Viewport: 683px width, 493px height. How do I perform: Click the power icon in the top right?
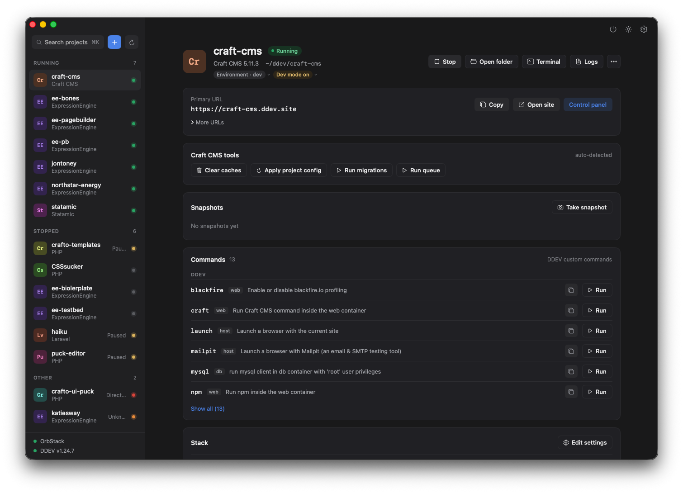coord(613,29)
